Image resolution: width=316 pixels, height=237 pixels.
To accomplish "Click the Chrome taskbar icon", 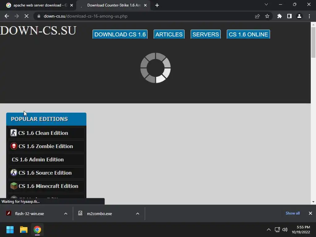I will (x=37, y=230).
